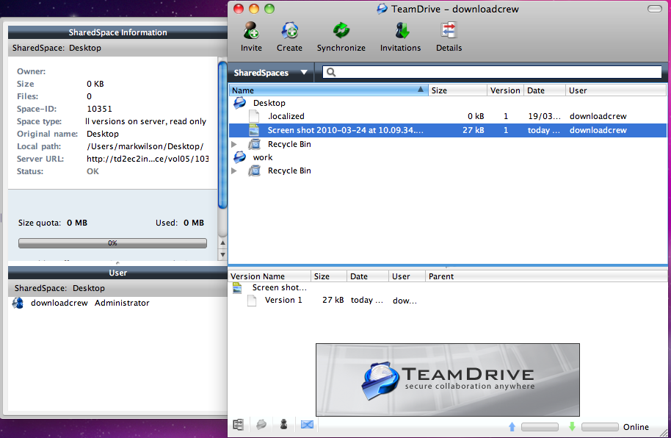Image resolution: width=671 pixels, height=438 pixels.
Task: Click the scroll down arrow in info panel
Action: pyautogui.click(x=222, y=254)
